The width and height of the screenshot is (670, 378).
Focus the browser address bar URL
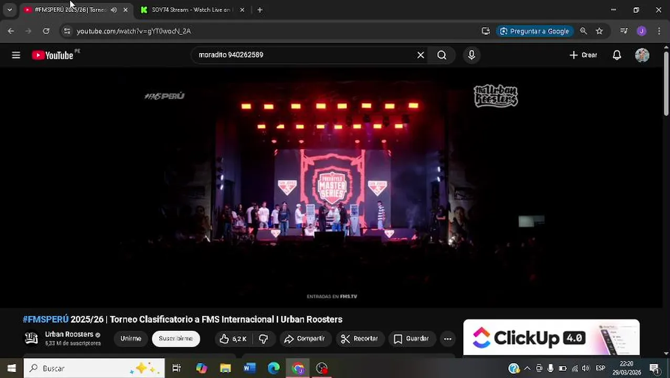pyautogui.click(x=134, y=31)
